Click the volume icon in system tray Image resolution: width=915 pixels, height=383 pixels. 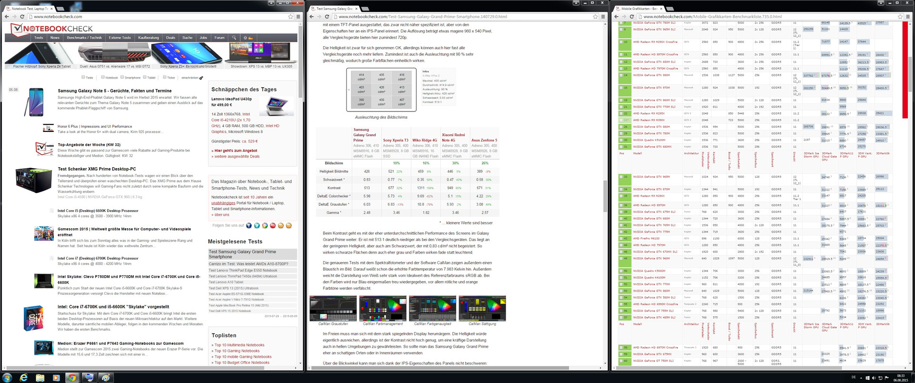coord(874,378)
